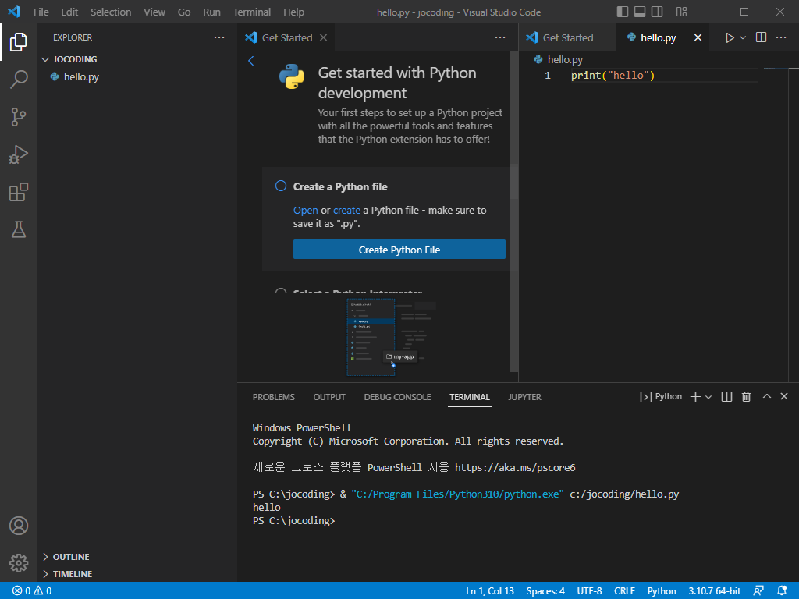
Task: Open the Run menu
Action: (x=211, y=12)
